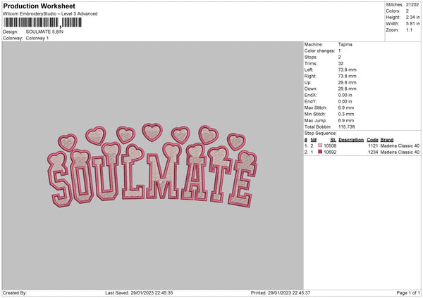The width and height of the screenshot is (423, 298).
Task: Click the Stitches value 21202
Action: point(413,6)
